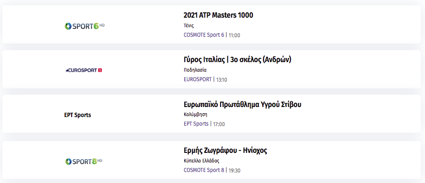Open the 2021 ATP Masters 1000 title
The height and width of the screenshot is (183, 425).
tap(218, 15)
